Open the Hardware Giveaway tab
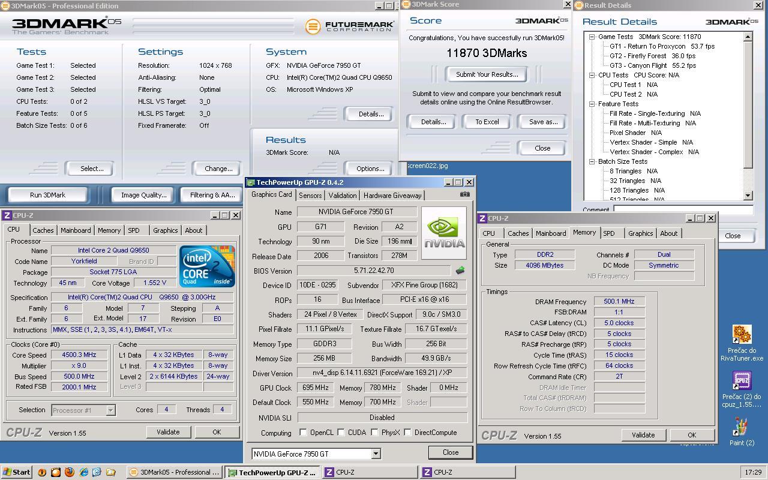768x480 pixels. pyautogui.click(x=392, y=196)
